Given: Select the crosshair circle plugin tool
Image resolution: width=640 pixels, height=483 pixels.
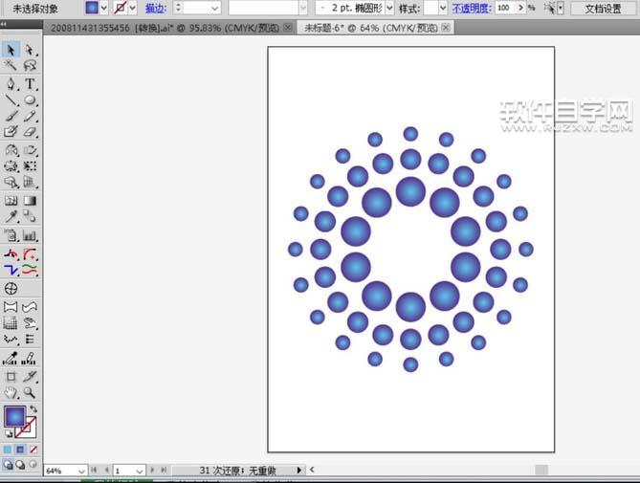Looking at the screenshot, I should [x=11, y=289].
